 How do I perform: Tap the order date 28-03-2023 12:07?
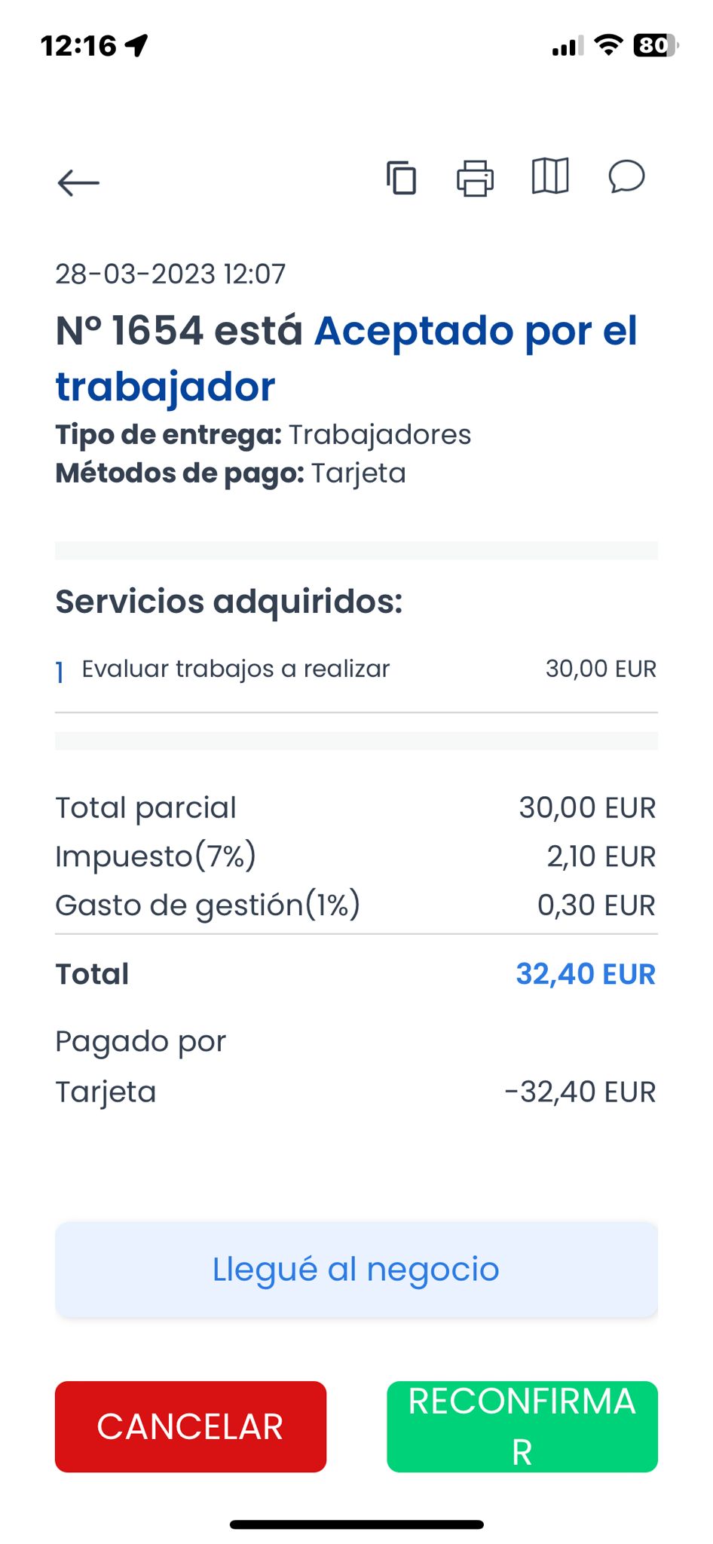170,274
